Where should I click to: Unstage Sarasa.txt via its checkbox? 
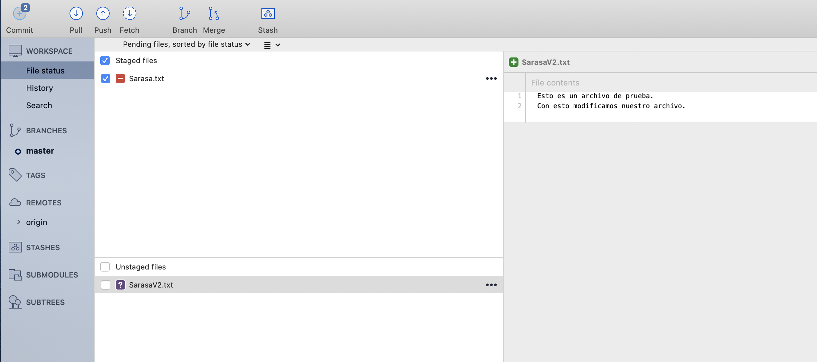pos(106,78)
